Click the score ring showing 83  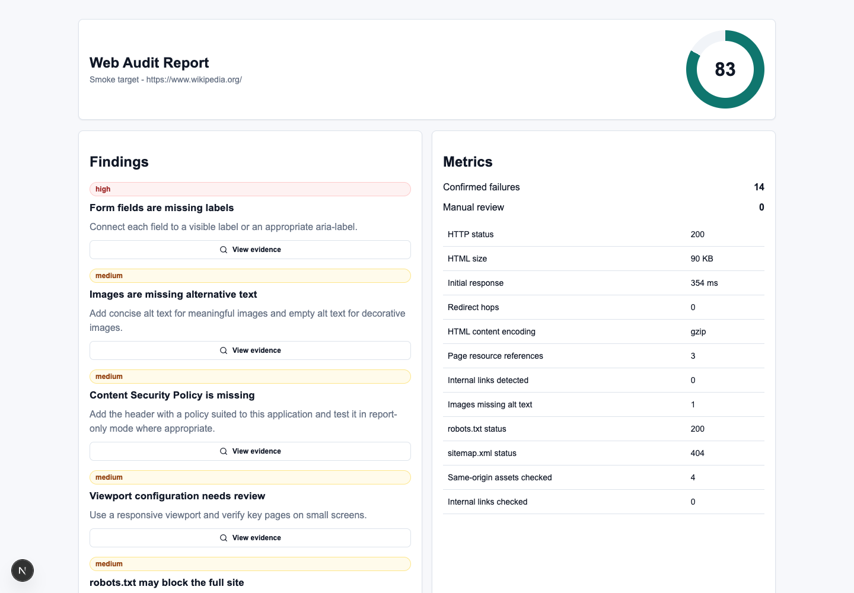tap(725, 69)
